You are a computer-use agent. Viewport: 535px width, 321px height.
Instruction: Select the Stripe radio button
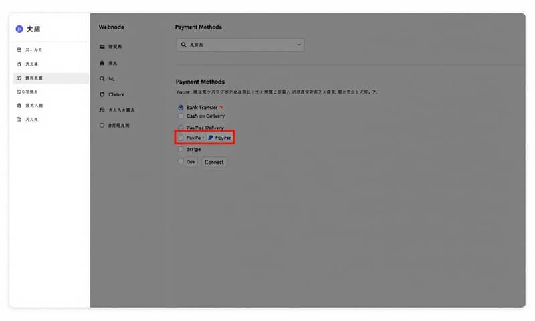tap(181, 149)
